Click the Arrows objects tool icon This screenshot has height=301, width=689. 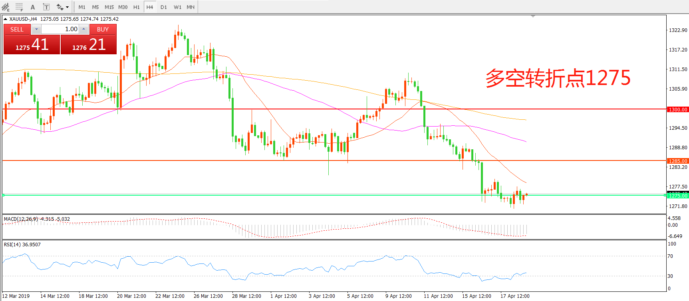pos(60,7)
